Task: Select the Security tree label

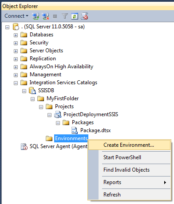Action: click(39, 43)
